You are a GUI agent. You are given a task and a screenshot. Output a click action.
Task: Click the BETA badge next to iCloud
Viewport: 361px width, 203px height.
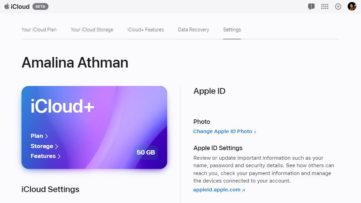pos(40,6)
